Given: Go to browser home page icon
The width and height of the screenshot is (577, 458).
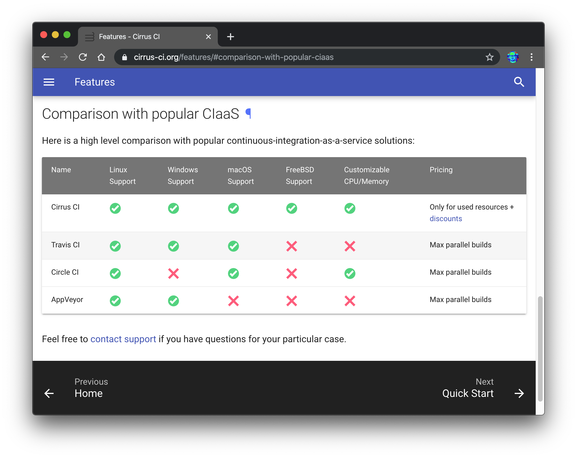Looking at the screenshot, I should pyautogui.click(x=102, y=57).
